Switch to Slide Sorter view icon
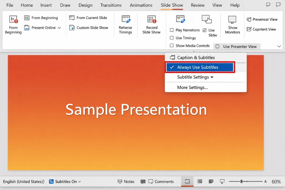This screenshot has width=285, height=190. [x=200, y=181]
